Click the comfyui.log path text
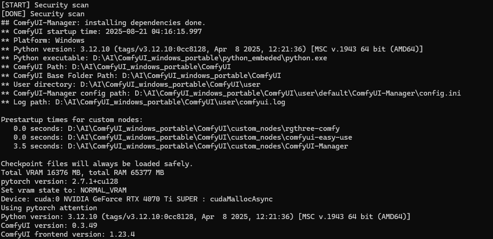The height and width of the screenshot is (239, 493). pos(170,102)
